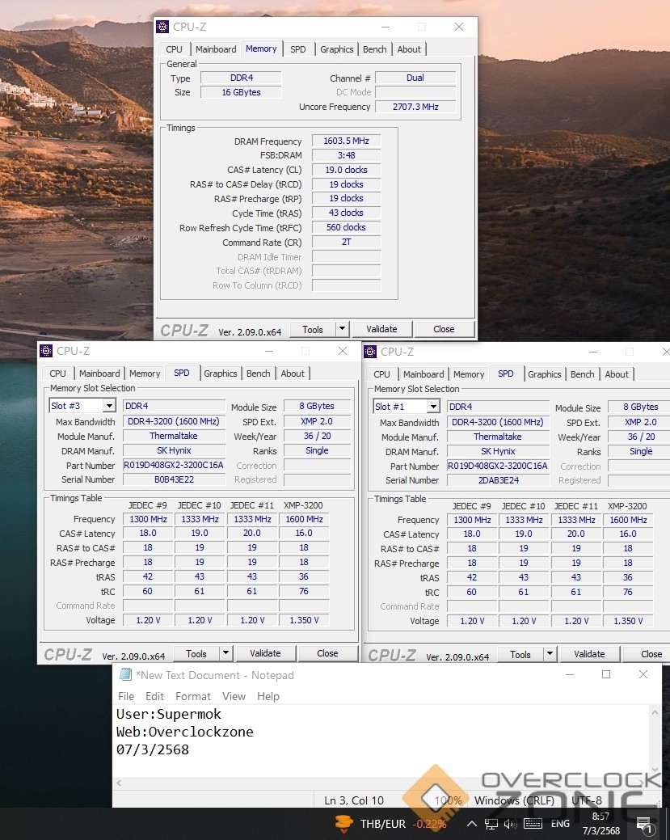
Task: Open the Graphics tab in the Memory window
Action: coord(337,49)
